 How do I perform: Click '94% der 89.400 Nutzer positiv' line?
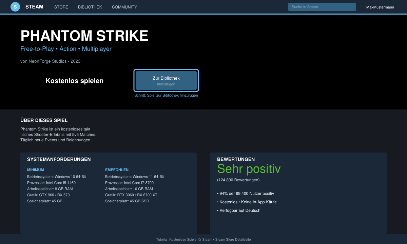point(246,194)
